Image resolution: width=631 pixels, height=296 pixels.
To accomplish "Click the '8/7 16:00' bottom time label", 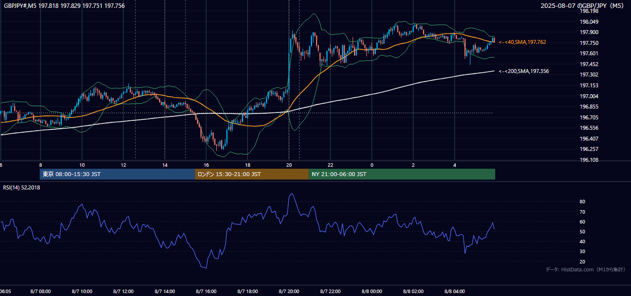I will (x=206, y=292).
